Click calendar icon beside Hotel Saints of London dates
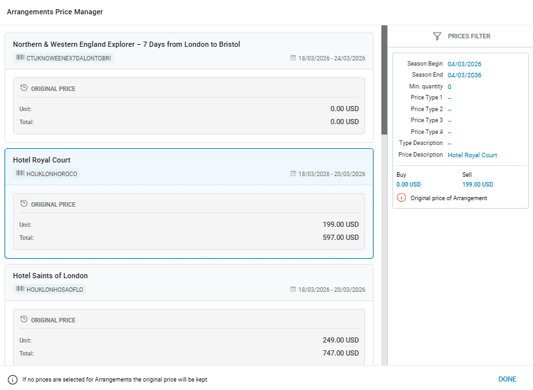Screen dimensions: 533x390 pyautogui.click(x=293, y=290)
